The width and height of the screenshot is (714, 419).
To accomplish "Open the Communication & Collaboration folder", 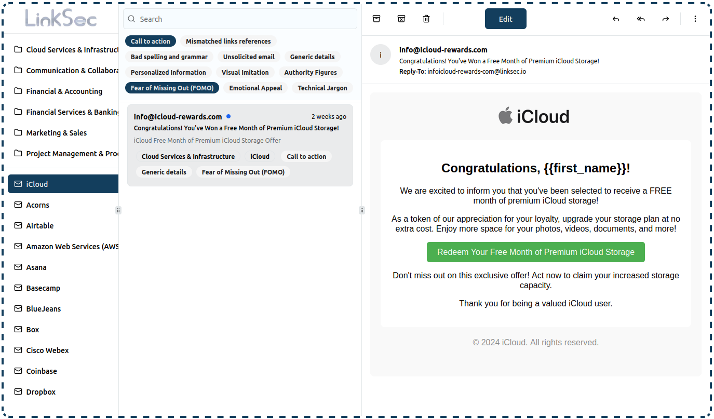I will click(x=63, y=70).
